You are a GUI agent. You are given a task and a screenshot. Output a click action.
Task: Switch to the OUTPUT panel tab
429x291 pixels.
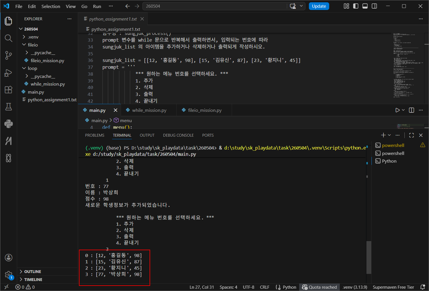[147, 135]
